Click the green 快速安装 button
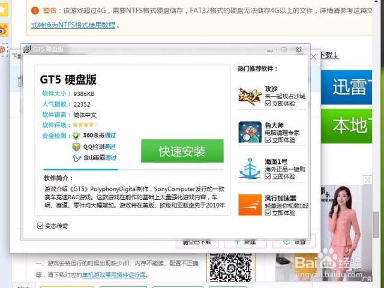384x288 pixels. [182, 151]
